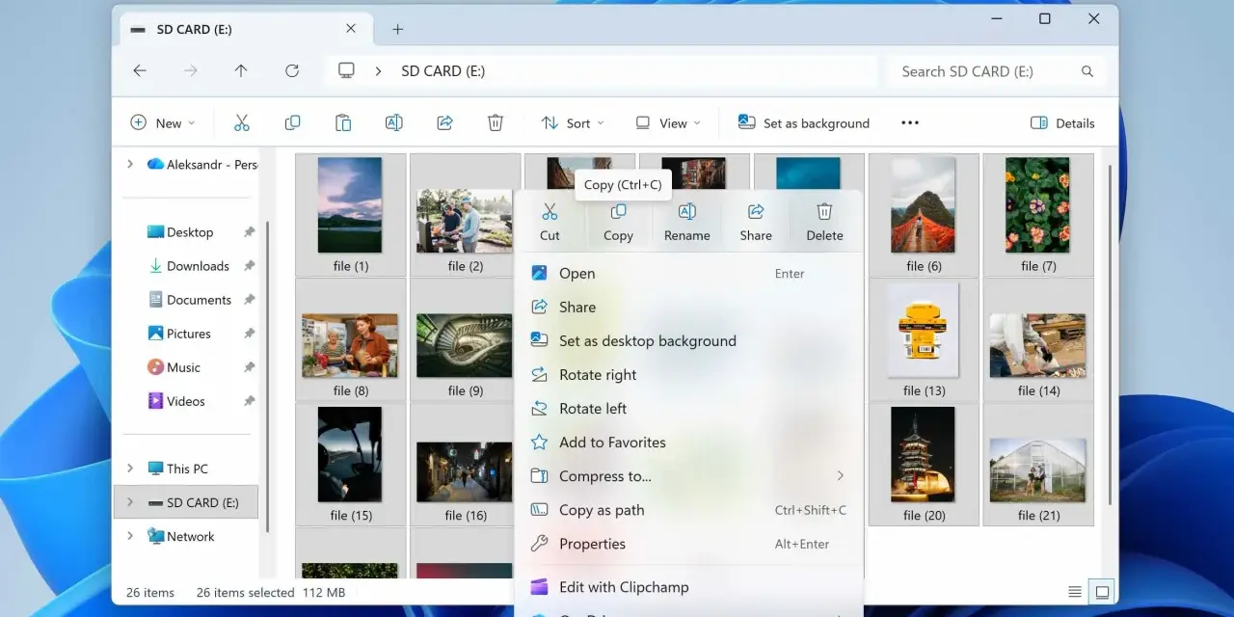Click the Copy icon in the toolbar

pyautogui.click(x=292, y=122)
